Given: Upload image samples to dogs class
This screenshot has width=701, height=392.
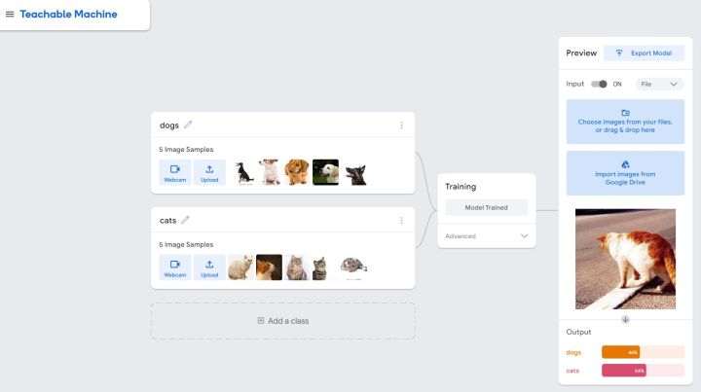Looking at the screenshot, I should click(209, 172).
